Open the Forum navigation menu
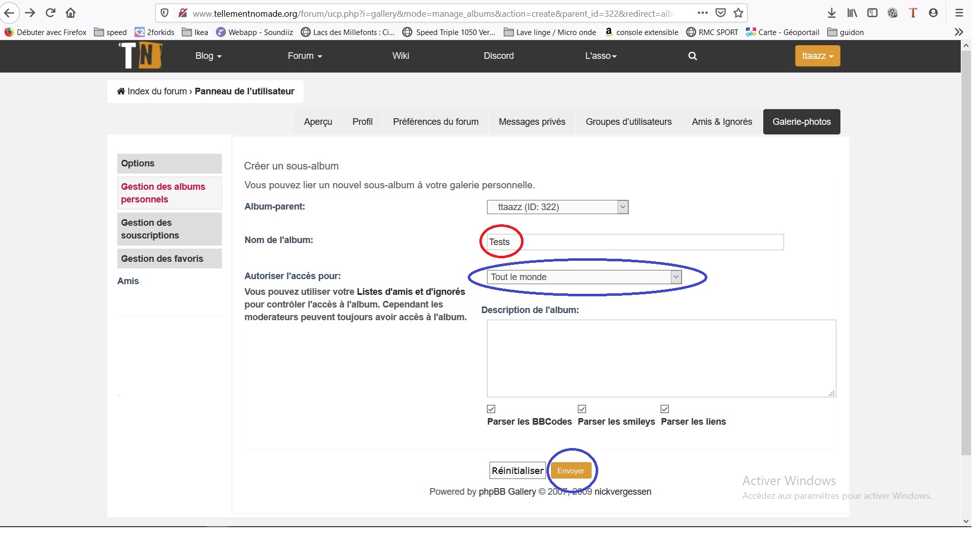This screenshot has width=975, height=548. (x=305, y=56)
